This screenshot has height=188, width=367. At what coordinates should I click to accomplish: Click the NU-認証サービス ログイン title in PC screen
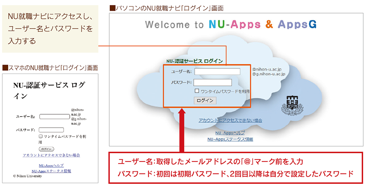(x=195, y=61)
